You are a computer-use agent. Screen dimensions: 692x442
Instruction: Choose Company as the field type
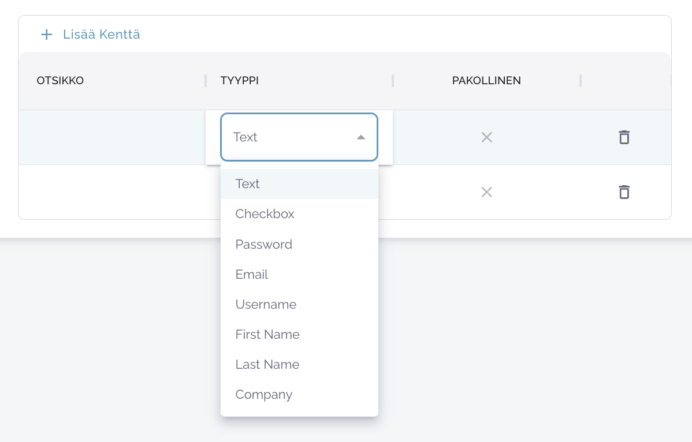[264, 395]
